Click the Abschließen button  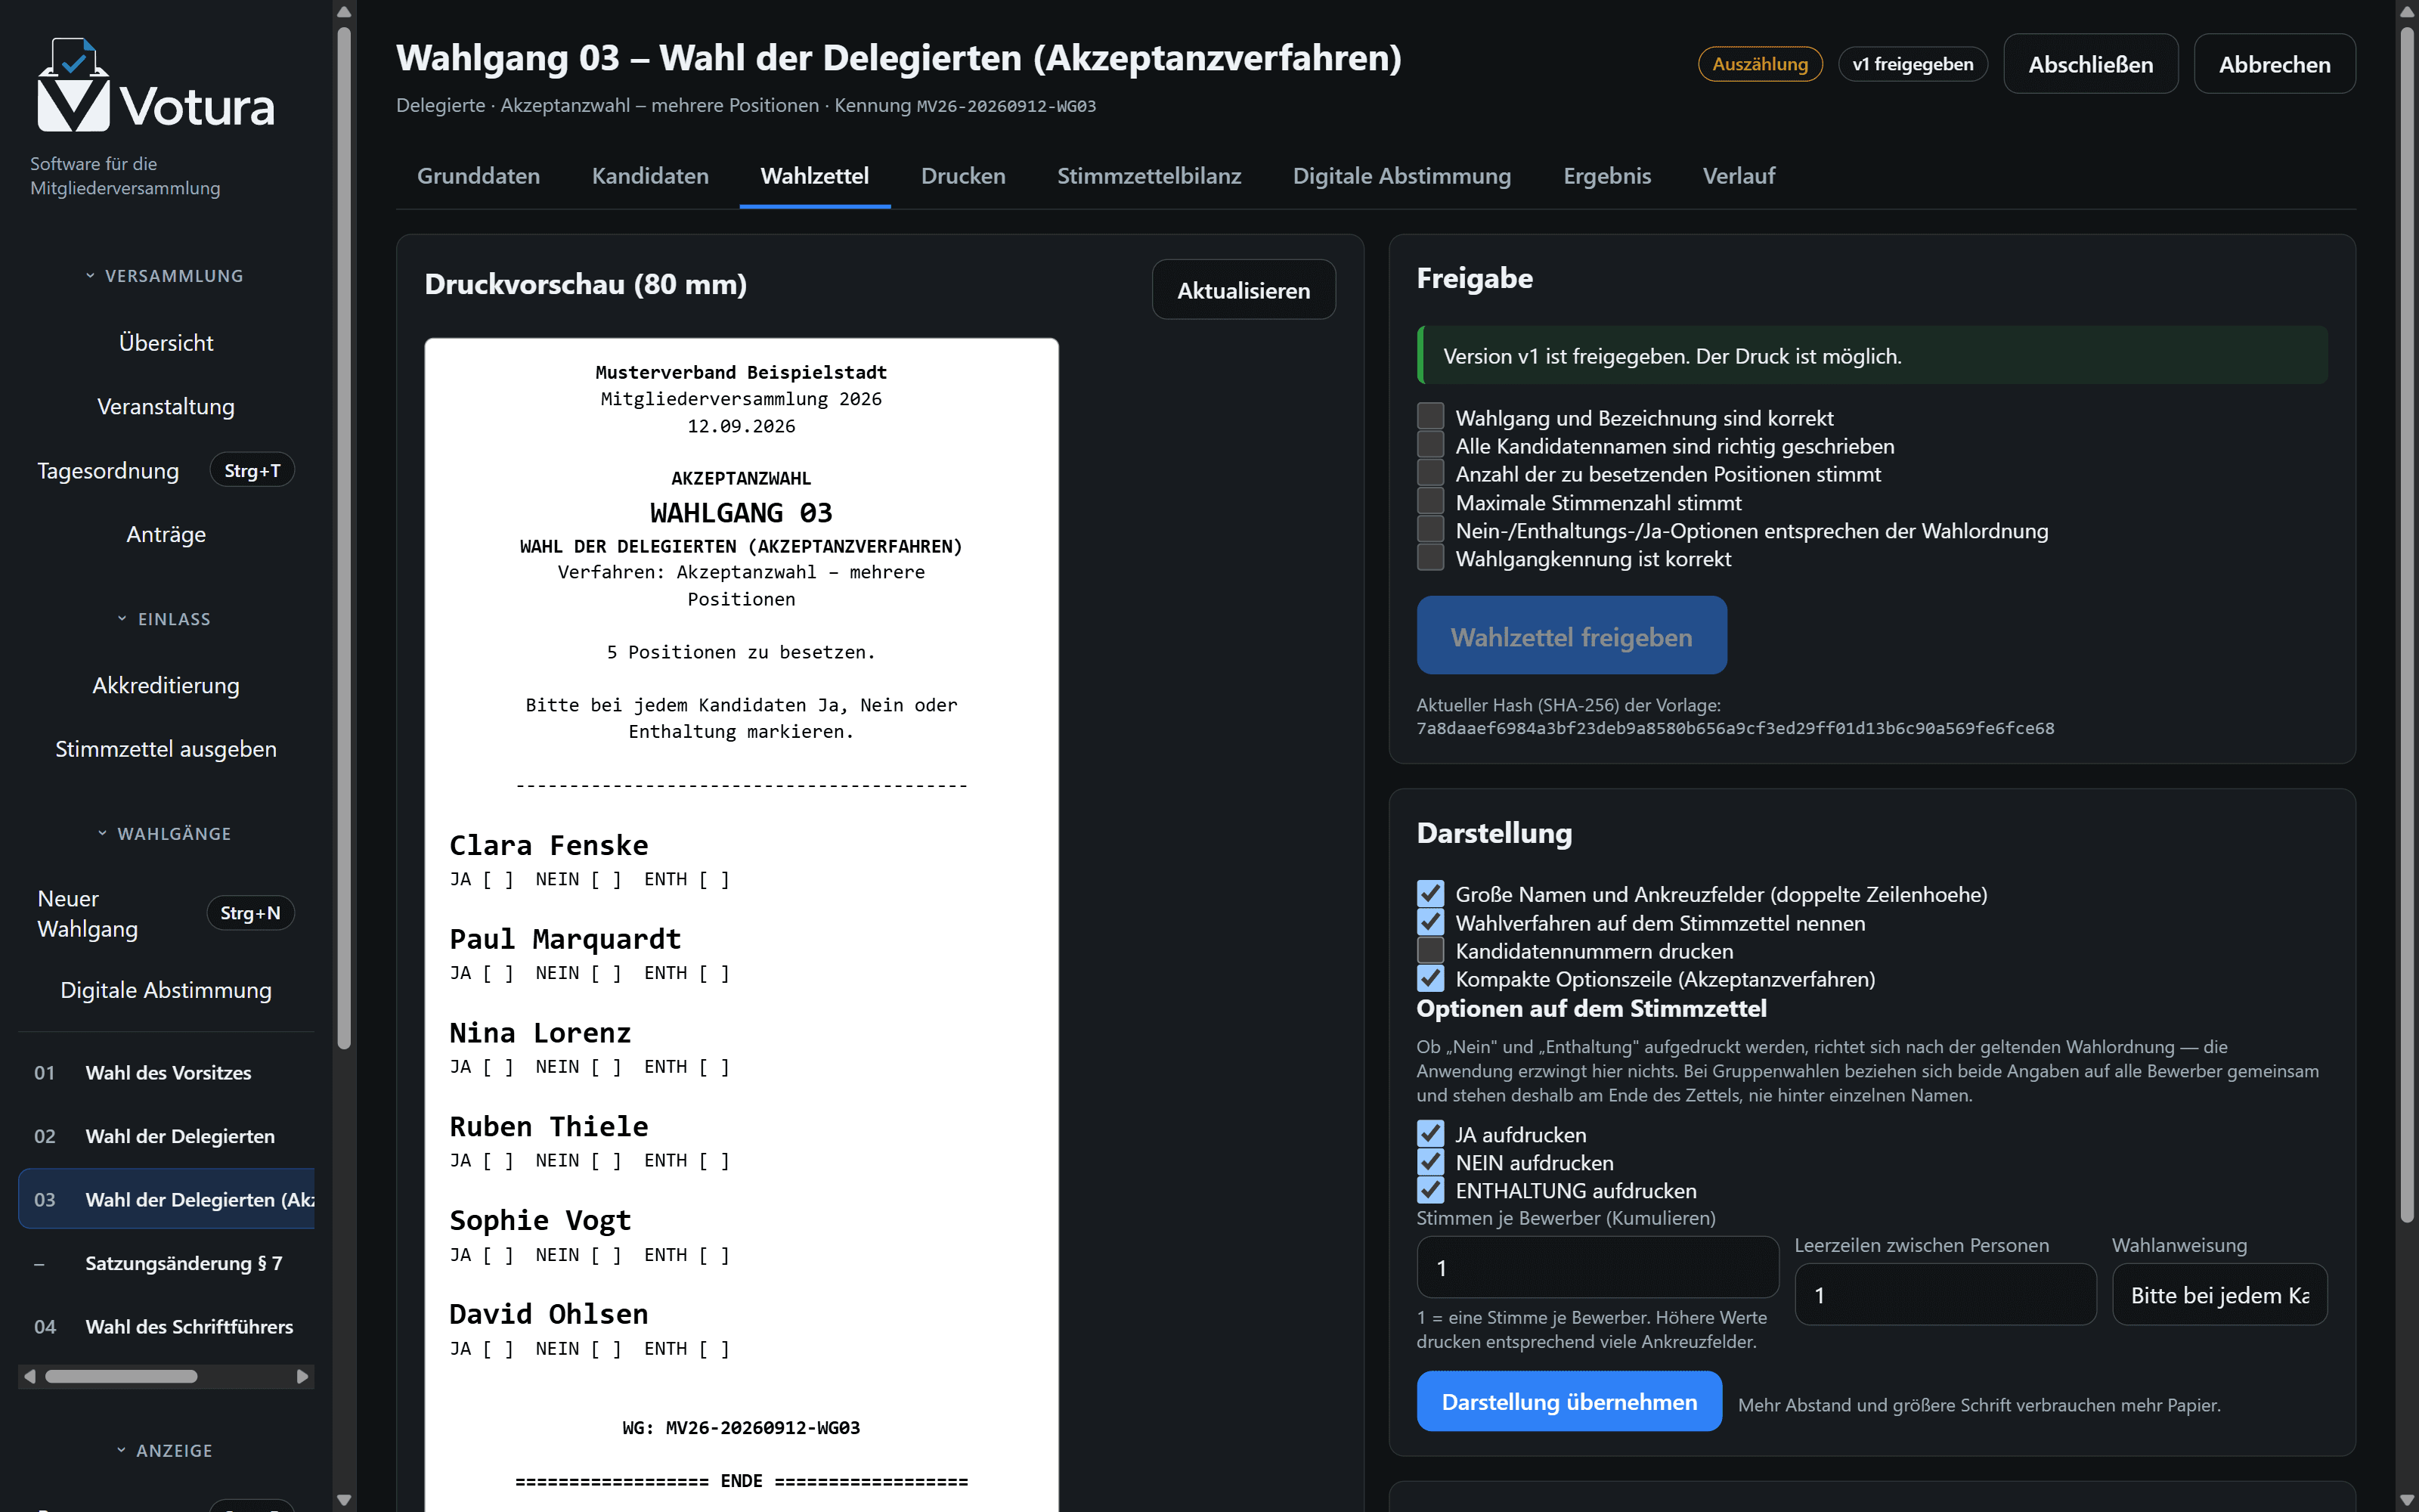2090,64
